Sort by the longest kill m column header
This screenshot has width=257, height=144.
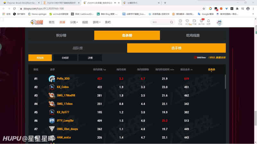[x=187, y=69]
